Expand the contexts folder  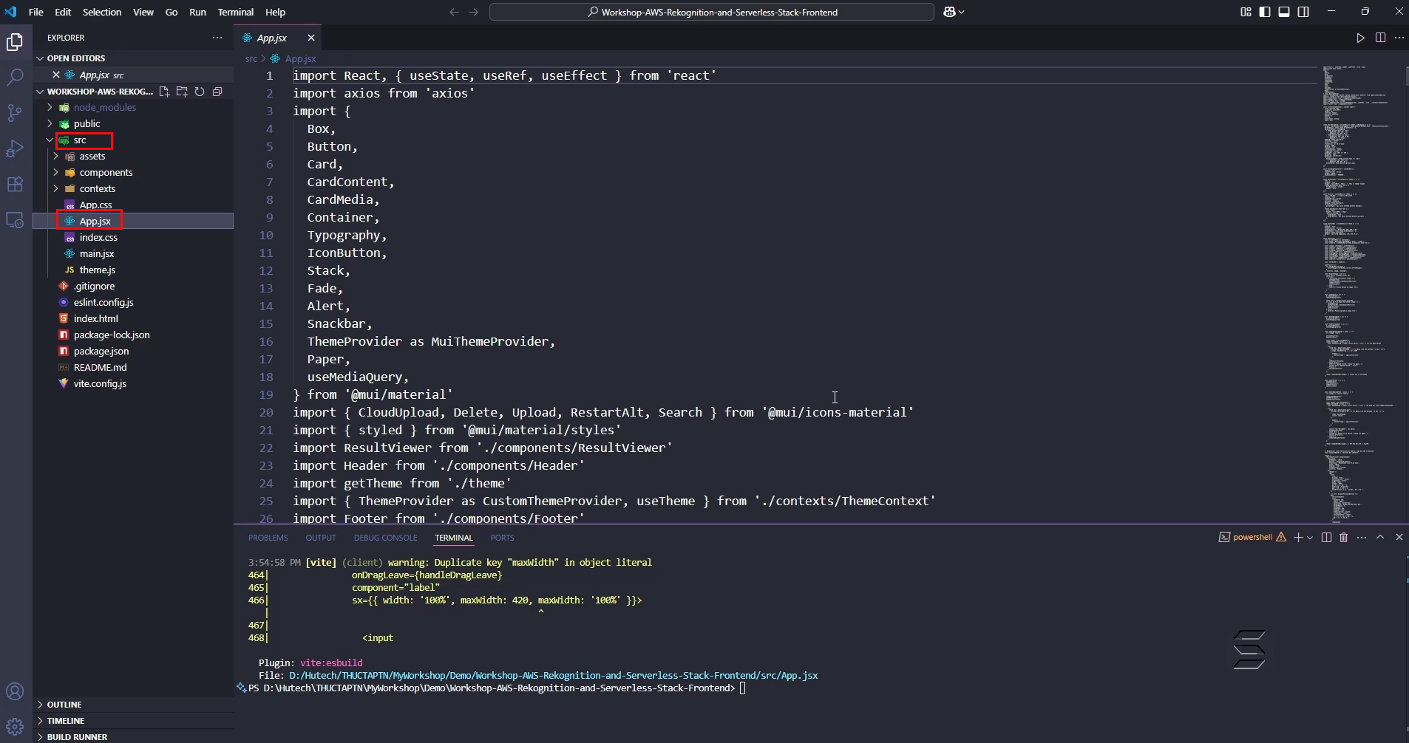coord(55,188)
